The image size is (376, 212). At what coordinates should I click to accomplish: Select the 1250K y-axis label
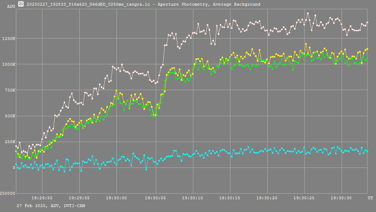pyautogui.click(x=8, y=39)
